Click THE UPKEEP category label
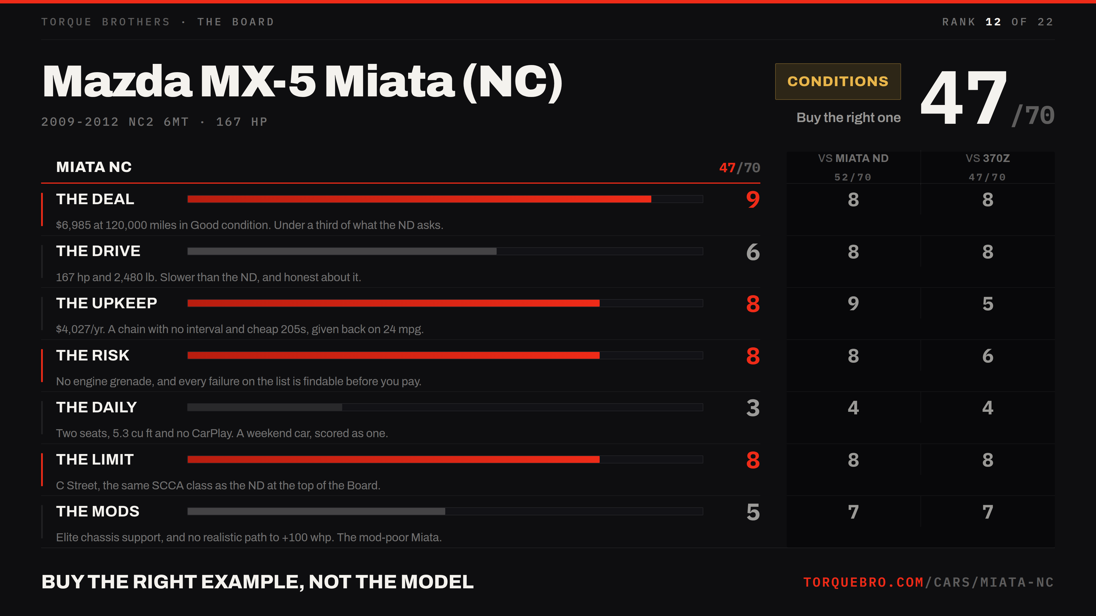The height and width of the screenshot is (616, 1096). pos(106,303)
